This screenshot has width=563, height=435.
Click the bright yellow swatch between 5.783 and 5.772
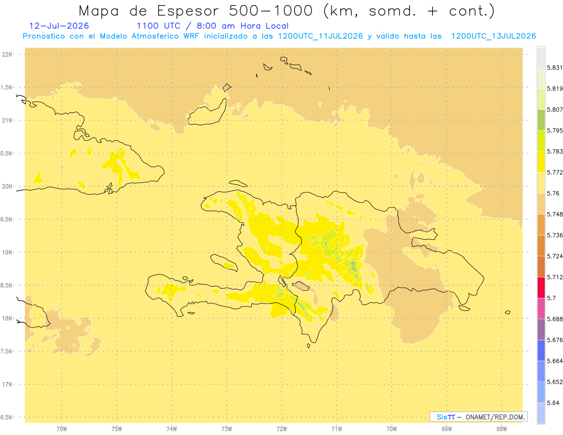coord(541,162)
